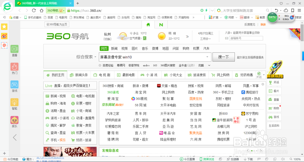
Task: Click the yellow star favorites sidebar icon
Action: pos(4,27)
